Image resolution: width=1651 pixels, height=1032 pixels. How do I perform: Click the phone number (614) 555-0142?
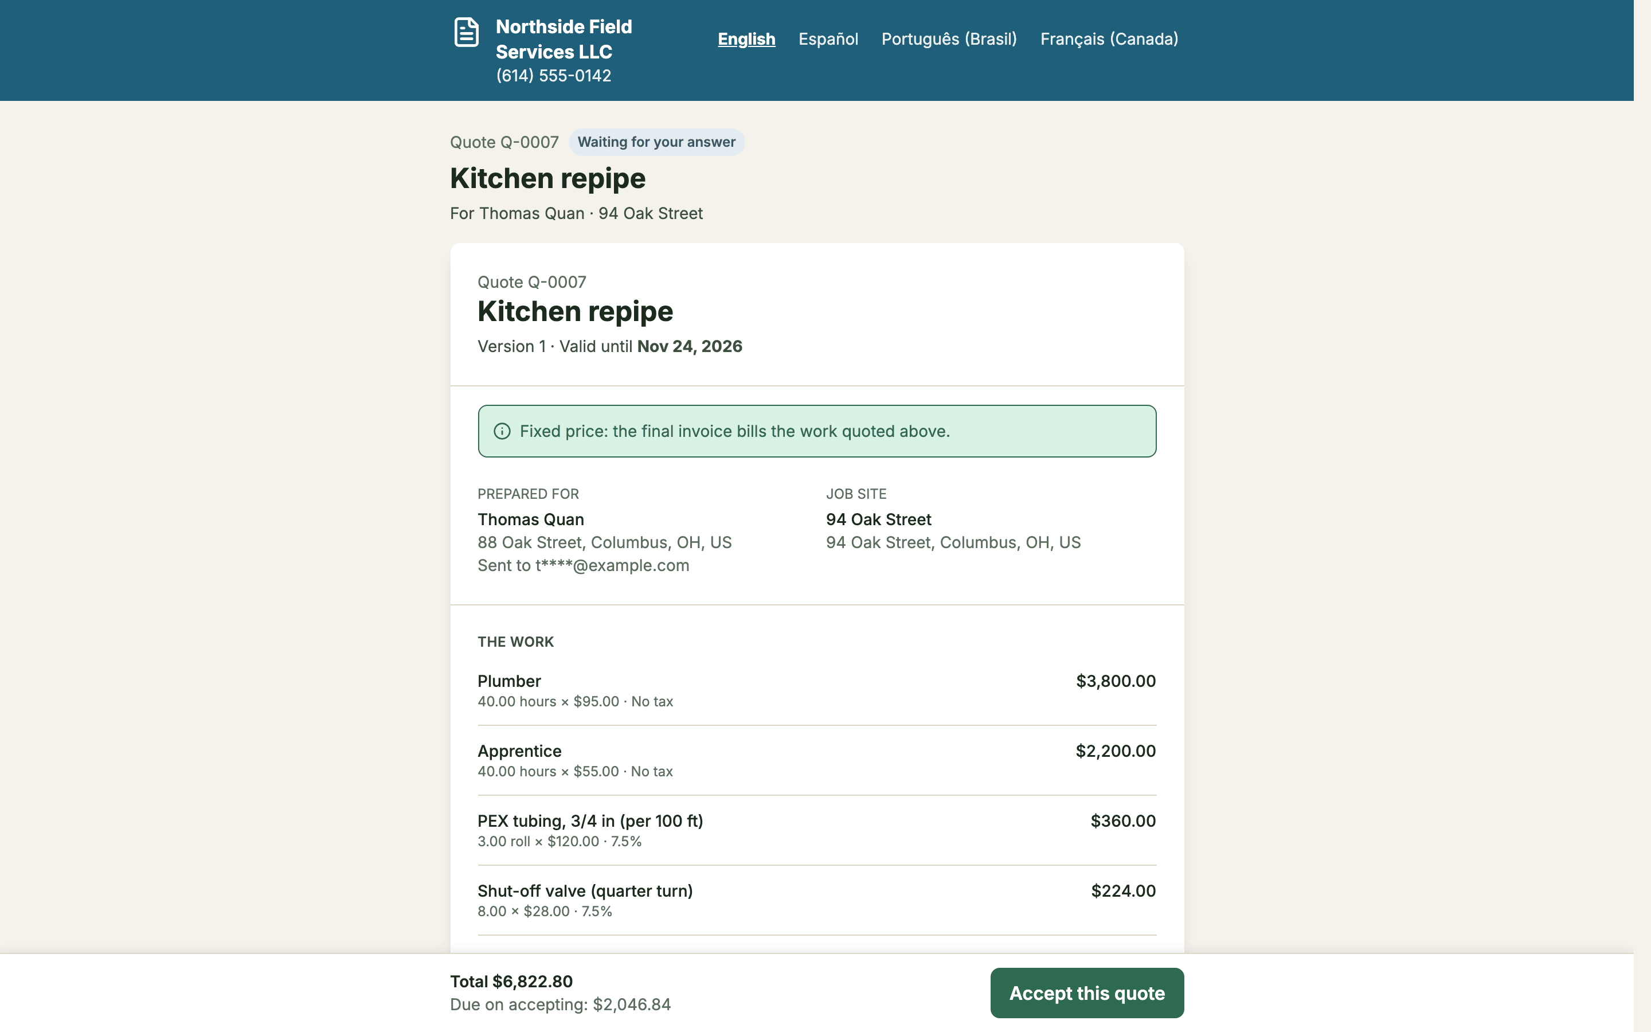(x=553, y=76)
